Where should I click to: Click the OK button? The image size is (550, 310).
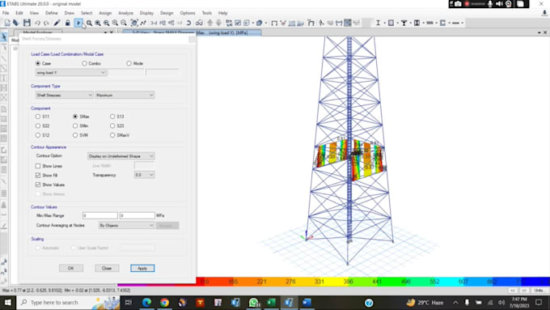[71, 268]
